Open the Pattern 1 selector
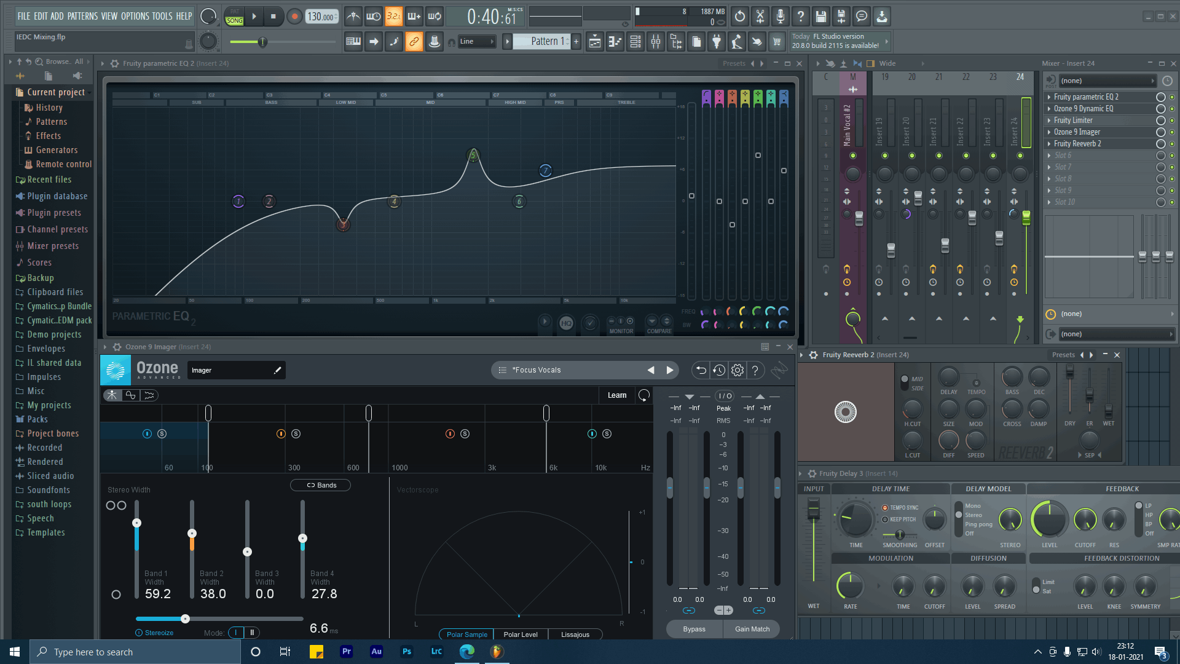This screenshot has width=1180, height=664. point(541,42)
